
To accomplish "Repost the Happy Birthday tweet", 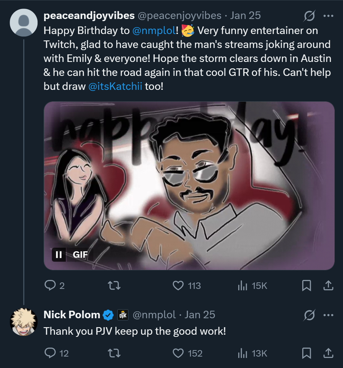I will click(114, 285).
